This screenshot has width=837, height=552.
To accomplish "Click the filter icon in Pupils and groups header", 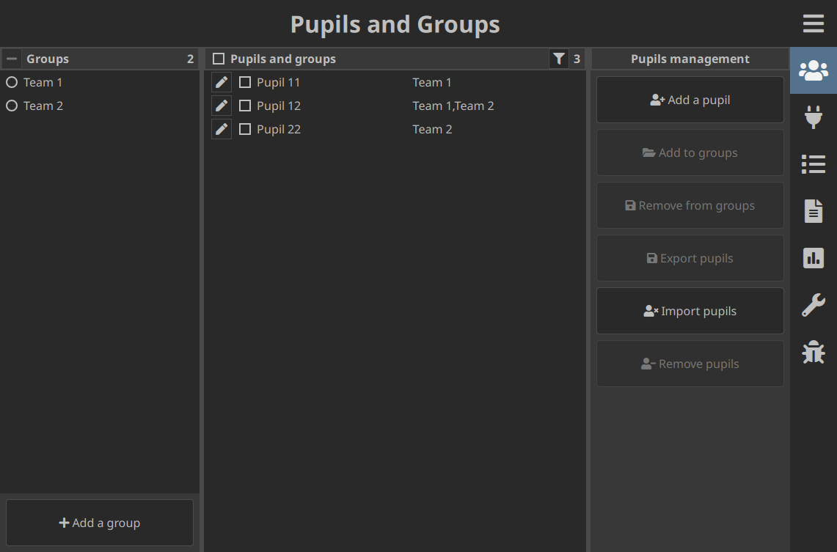I will (559, 58).
